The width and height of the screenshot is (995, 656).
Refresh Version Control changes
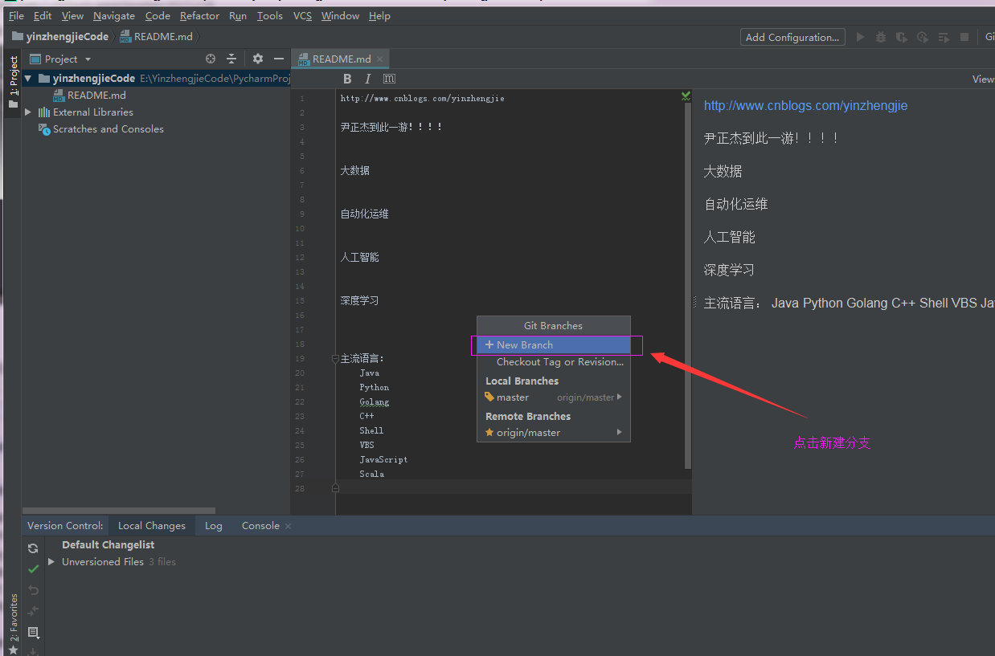point(33,548)
